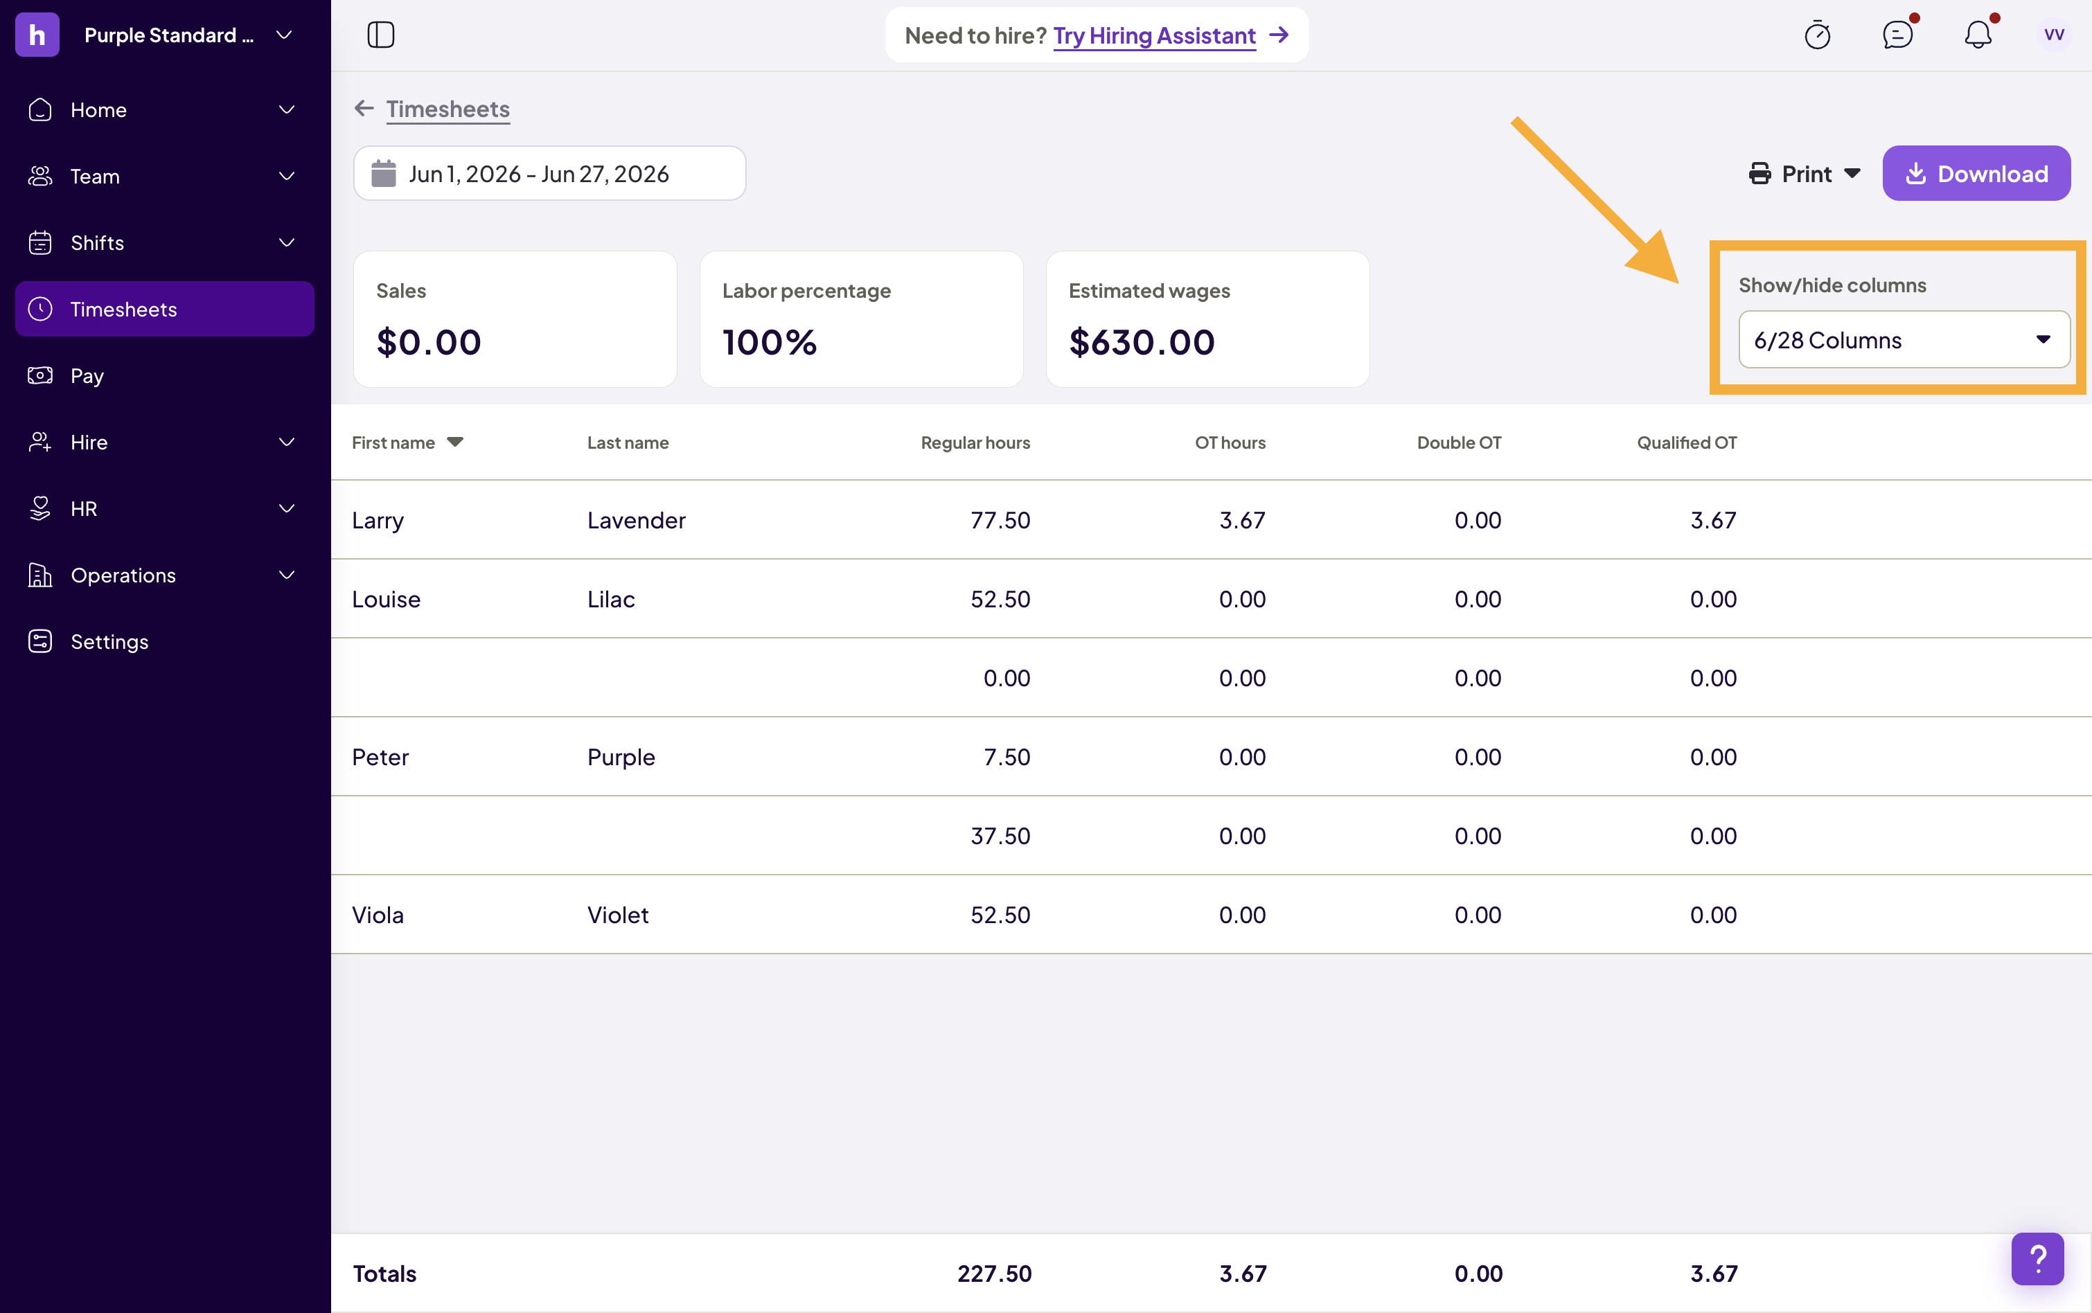Viewport: 2092px width, 1313px height.
Task: Expand the Shifts menu chevron
Action: (x=287, y=242)
